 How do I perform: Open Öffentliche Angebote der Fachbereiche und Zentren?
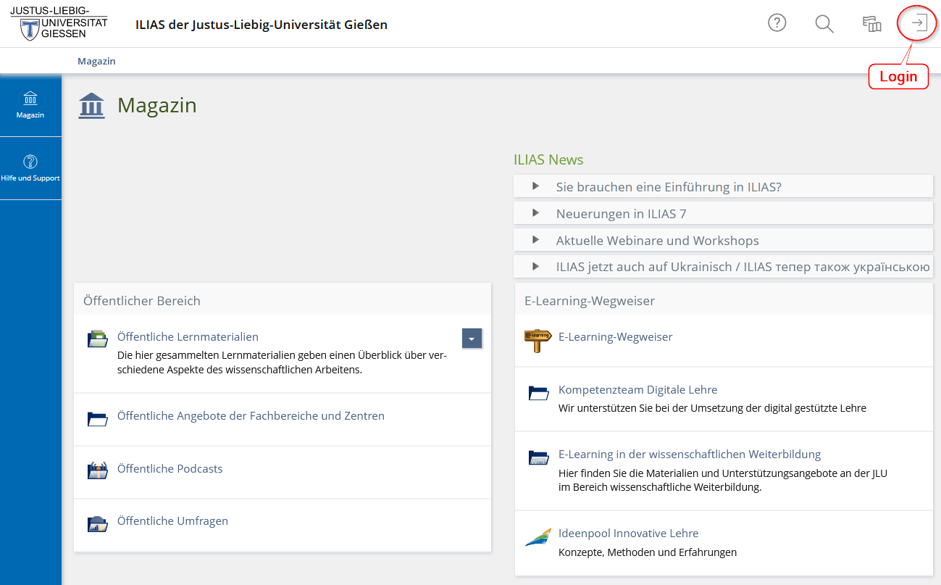tap(250, 415)
